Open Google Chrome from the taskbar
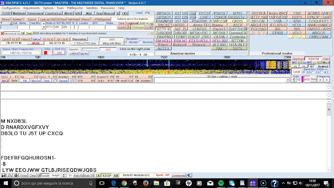Viewport: 334px width, 188px height. click(x=124, y=183)
